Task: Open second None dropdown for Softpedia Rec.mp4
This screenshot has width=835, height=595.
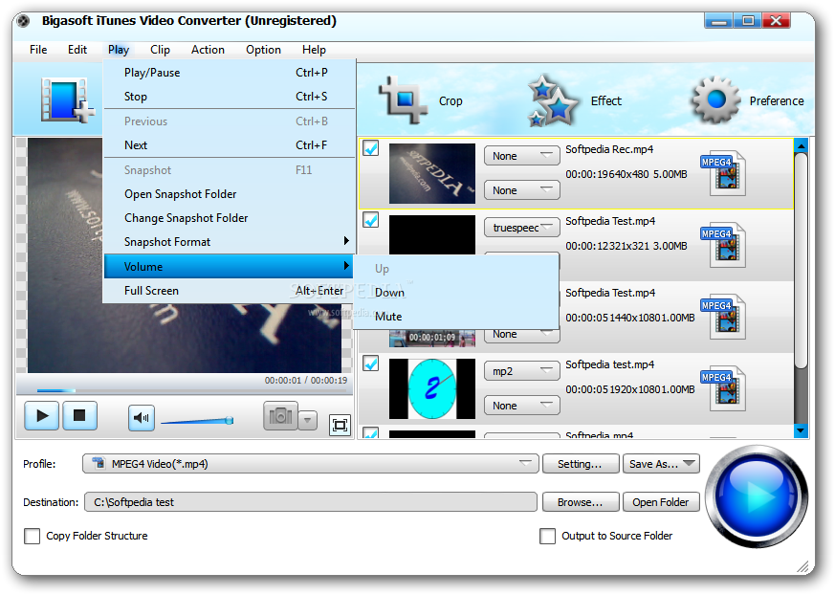Action: pyautogui.click(x=522, y=190)
